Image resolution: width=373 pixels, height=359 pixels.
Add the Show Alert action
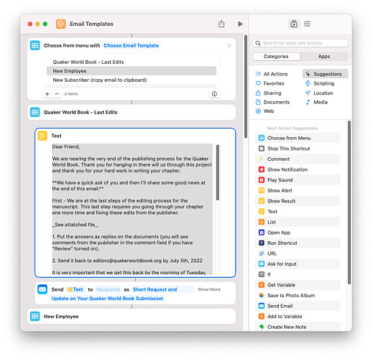click(298, 190)
